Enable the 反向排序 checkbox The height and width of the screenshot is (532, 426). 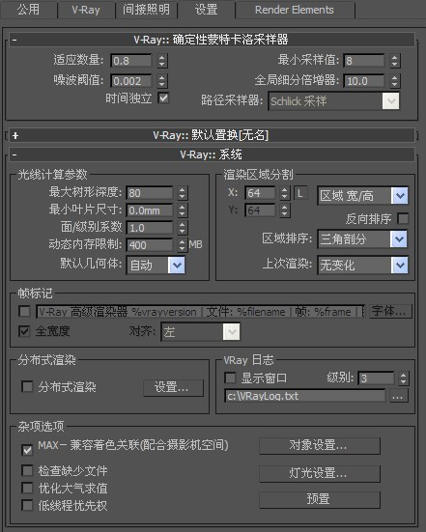click(403, 218)
